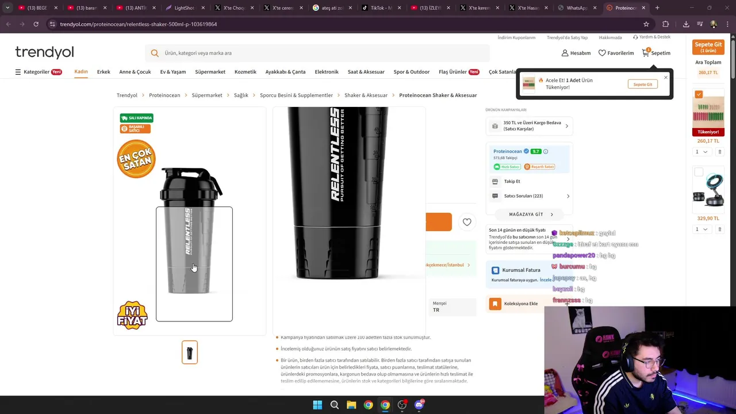Expand the İstanbul delivery location arrow
This screenshot has width=736, height=414.
pyautogui.click(x=469, y=265)
